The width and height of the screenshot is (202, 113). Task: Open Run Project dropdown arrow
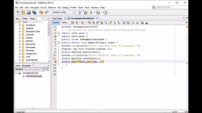(x=94, y=13)
